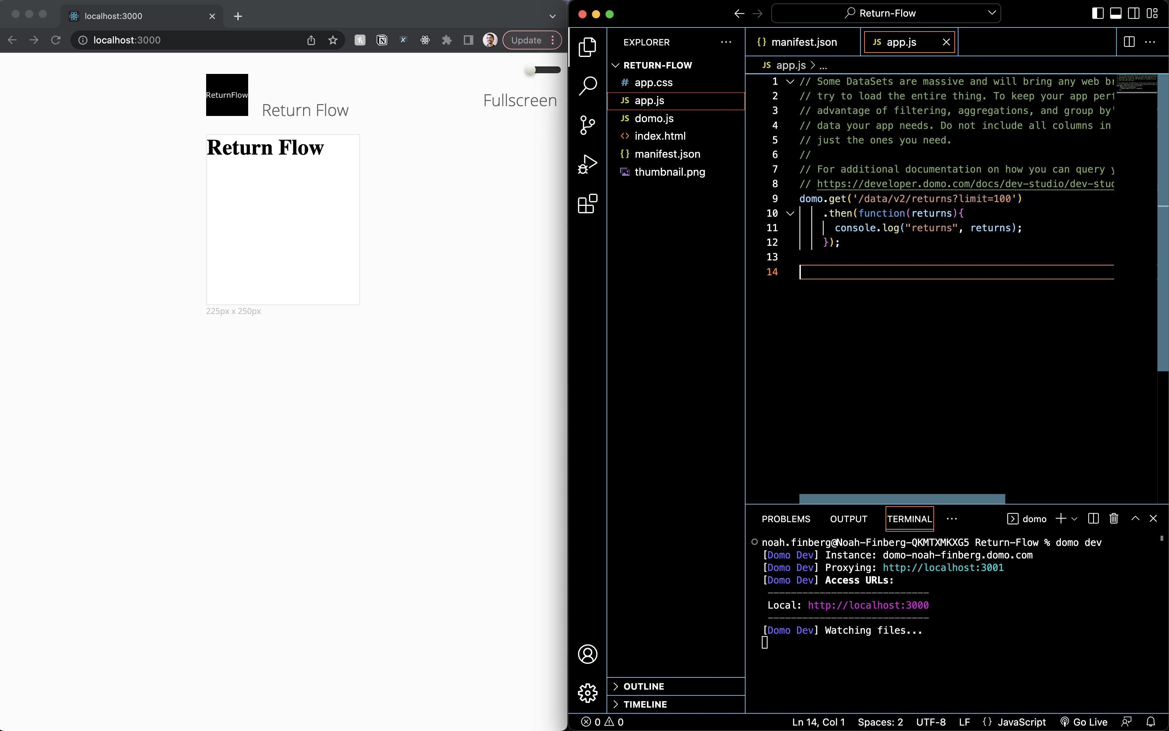Click the Manage gear icon
The image size is (1169, 731).
pyautogui.click(x=588, y=693)
